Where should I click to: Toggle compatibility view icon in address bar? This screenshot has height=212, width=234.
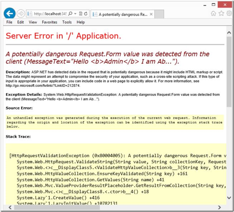81,13
